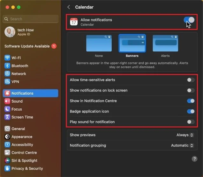Open tech How Apple ID account
Viewport: 203px width, 177px height.
click(x=31, y=32)
